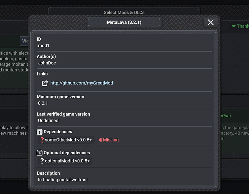Click the minimum game version 0.2.1
The height and width of the screenshot is (194, 249).
(43, 103)
